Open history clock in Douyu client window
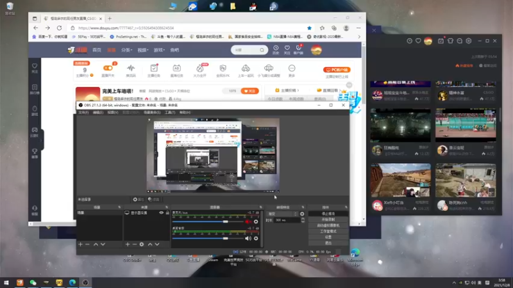513x288 pixels. pos(409,41)
